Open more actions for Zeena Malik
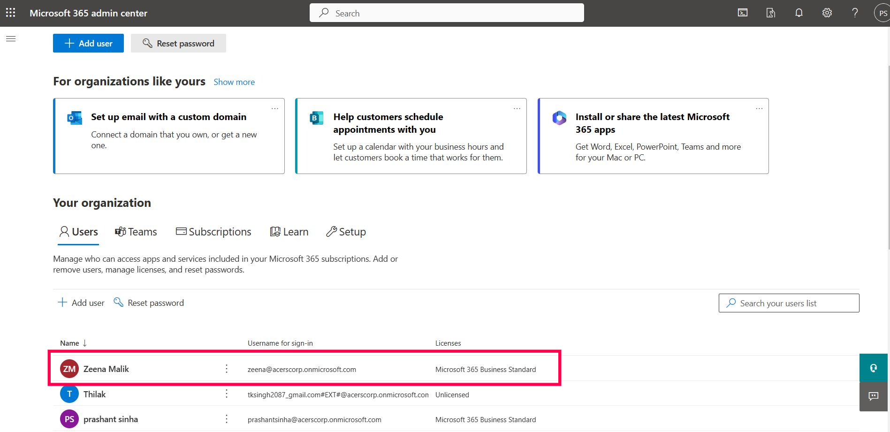Image resolution: width=890 pixels, height=432 pixels. point(227,369)
